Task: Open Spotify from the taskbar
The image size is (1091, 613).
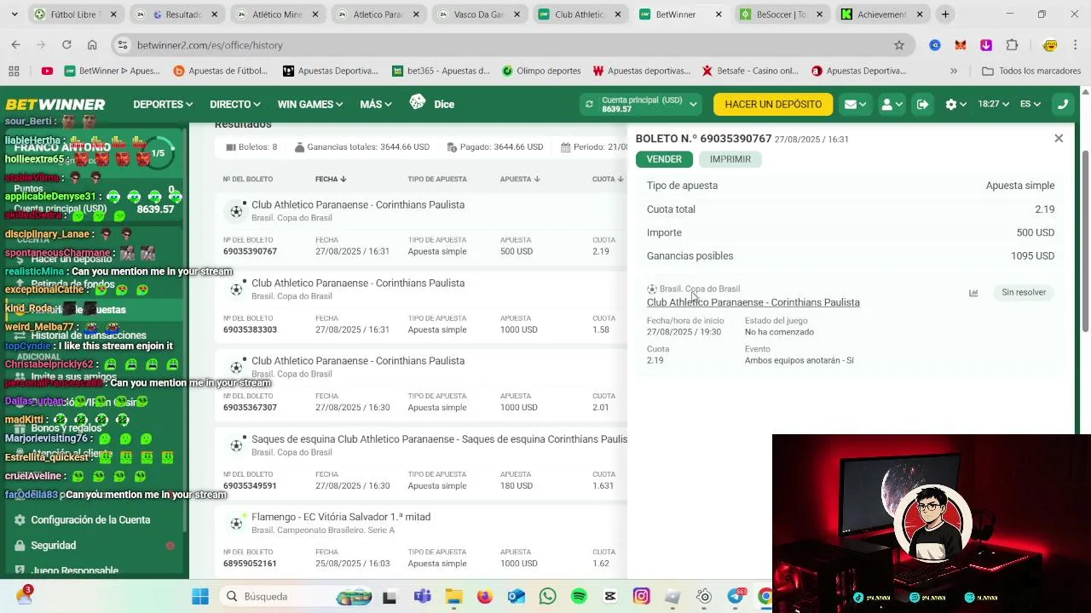Action: pos(579,597)
